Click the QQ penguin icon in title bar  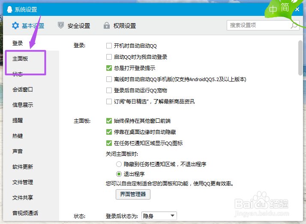(x=9, y=9)
